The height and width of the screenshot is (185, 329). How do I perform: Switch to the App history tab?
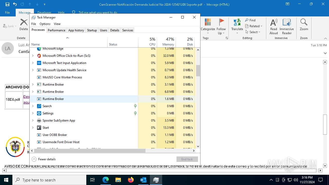pyautogui.click(x=76, y=30)
